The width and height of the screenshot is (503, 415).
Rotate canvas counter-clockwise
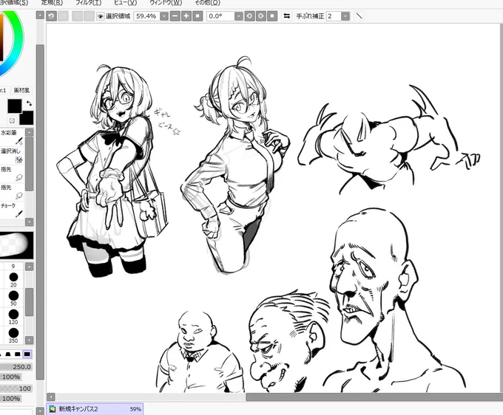(249, 16)
